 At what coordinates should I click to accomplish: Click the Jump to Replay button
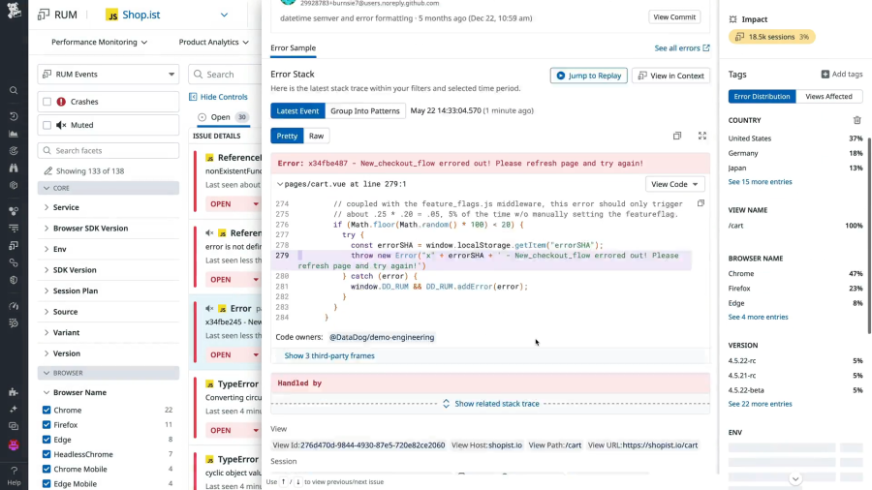(x=589, y=76)
